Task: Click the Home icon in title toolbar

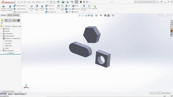Action: (x=51, y=2)
